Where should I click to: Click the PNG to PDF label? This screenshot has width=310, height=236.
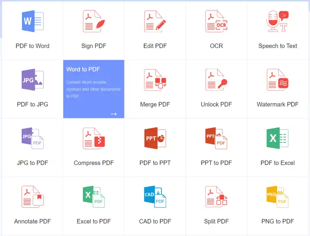coord(278,221)
